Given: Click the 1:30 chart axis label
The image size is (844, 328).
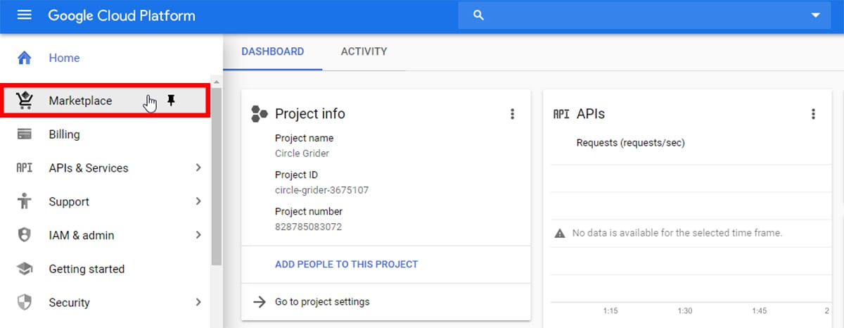Looking at the screenshot, I should (x=684, y=310).
